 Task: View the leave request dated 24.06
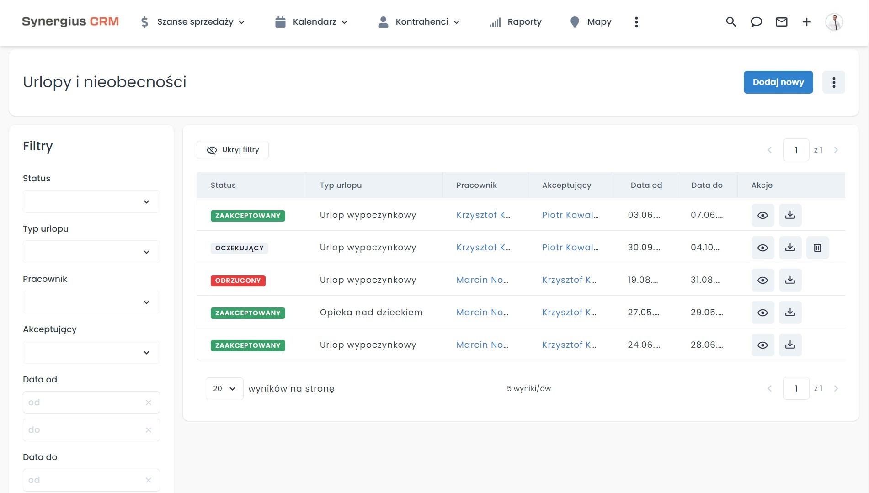point(762,345)
